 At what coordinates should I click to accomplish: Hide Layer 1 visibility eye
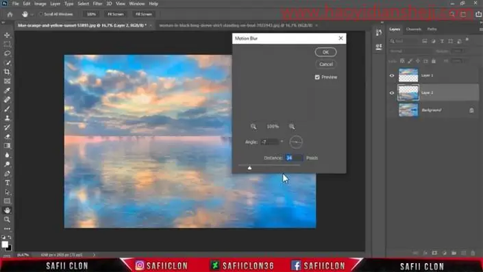(x=392, y=75)
